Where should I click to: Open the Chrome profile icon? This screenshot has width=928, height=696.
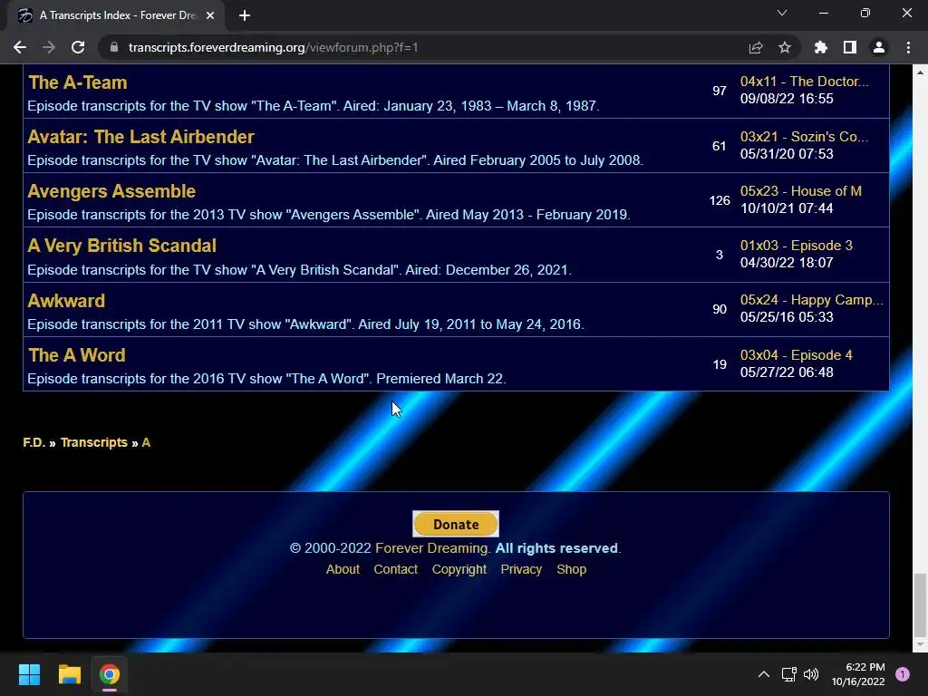[x=879, y=47]
